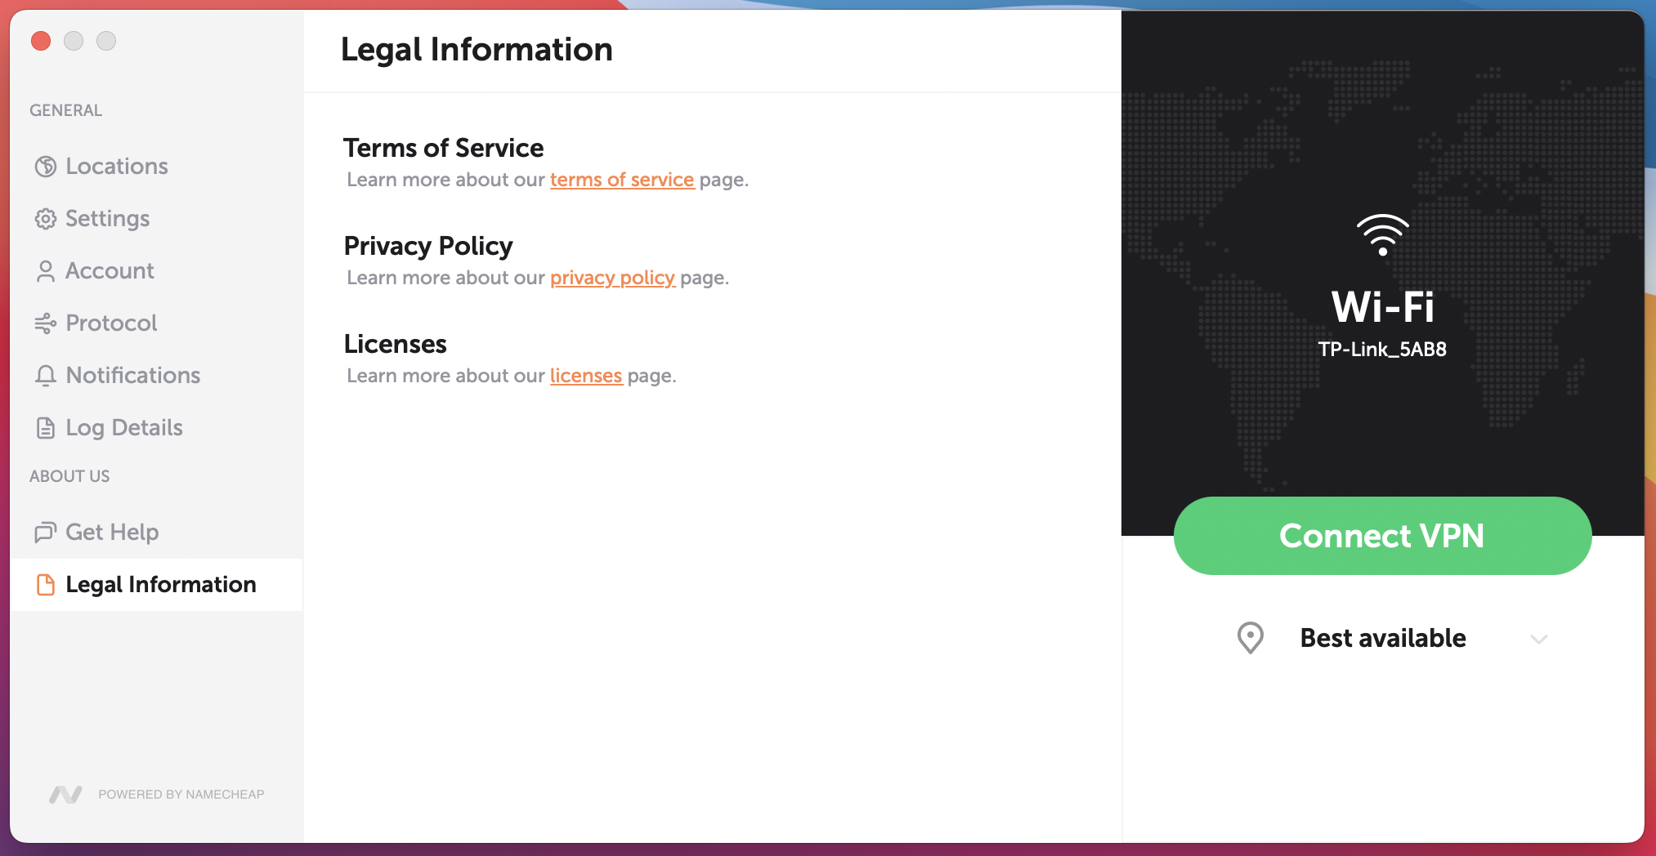Close the VPN window
The height and width of the screenshot is (856, 1656).
[x=41, y=41]
